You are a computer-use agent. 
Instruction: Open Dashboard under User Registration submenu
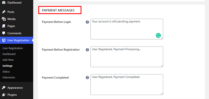[x=9, y=54]
